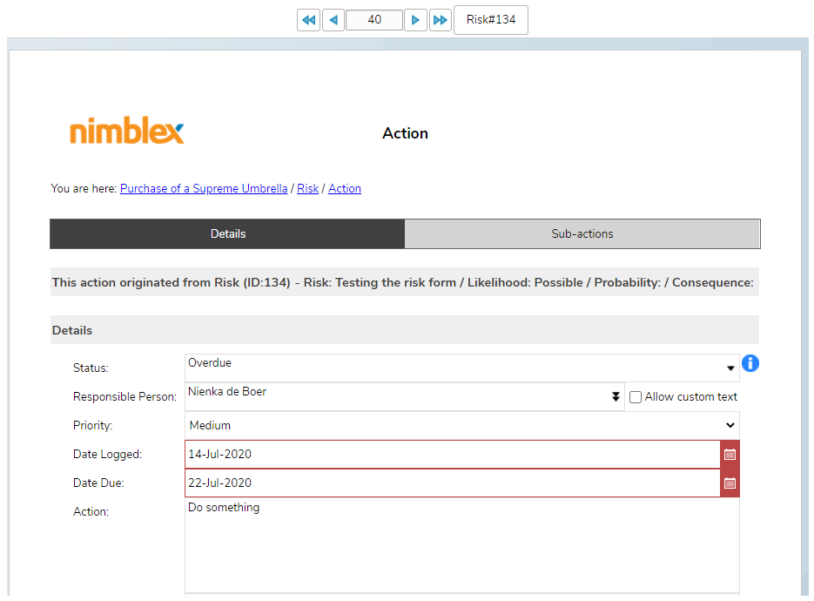Switch to the Sub-actions tab
The width and height of the screenshot is (814, 601).
pos(582,233)
